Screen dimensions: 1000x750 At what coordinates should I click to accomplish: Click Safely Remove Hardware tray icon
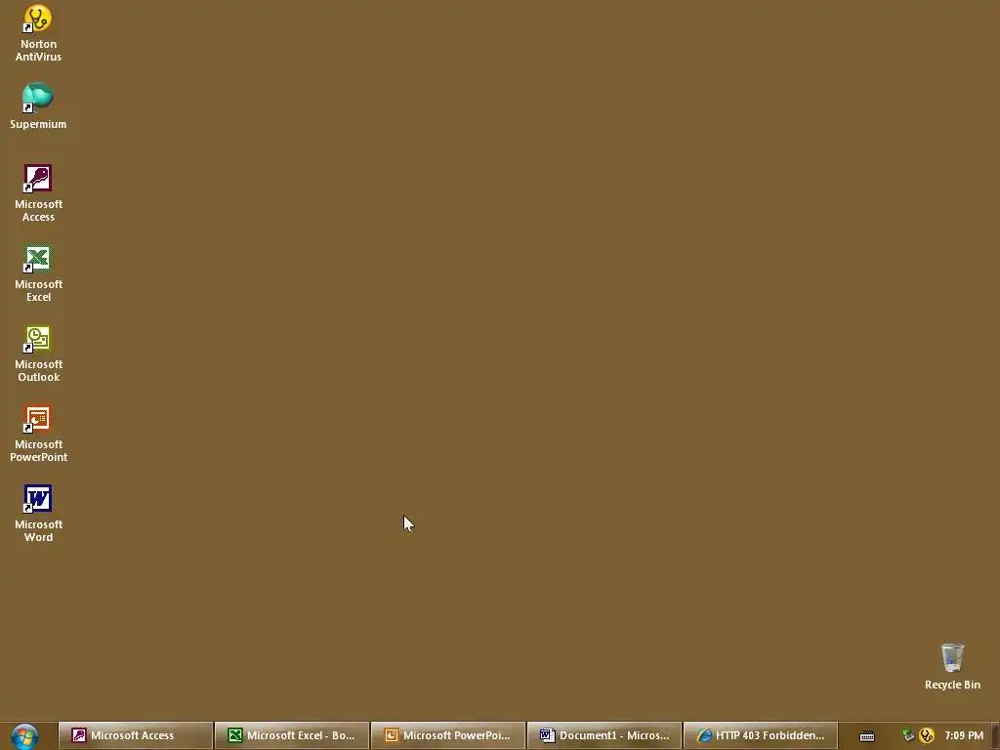click(908, 735)
